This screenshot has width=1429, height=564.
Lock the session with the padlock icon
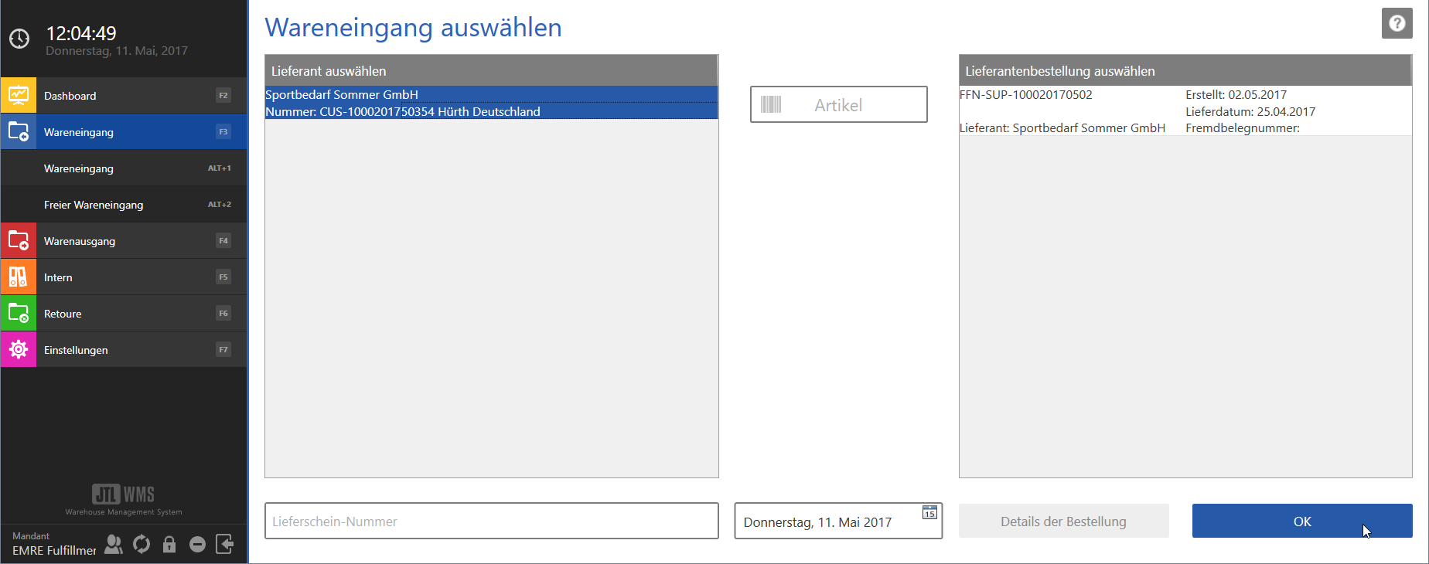tap(169, 545)
